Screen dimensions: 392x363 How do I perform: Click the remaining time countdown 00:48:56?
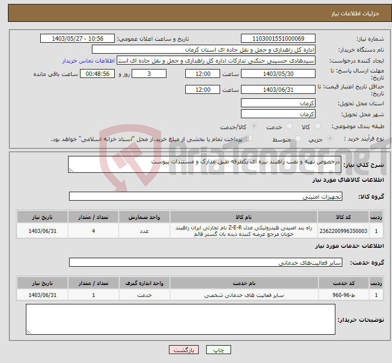coord(97,73)
